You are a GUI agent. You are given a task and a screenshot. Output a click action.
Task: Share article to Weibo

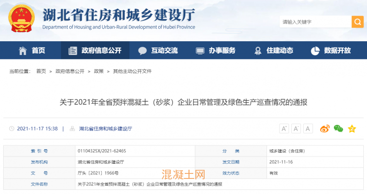point(325,129)
